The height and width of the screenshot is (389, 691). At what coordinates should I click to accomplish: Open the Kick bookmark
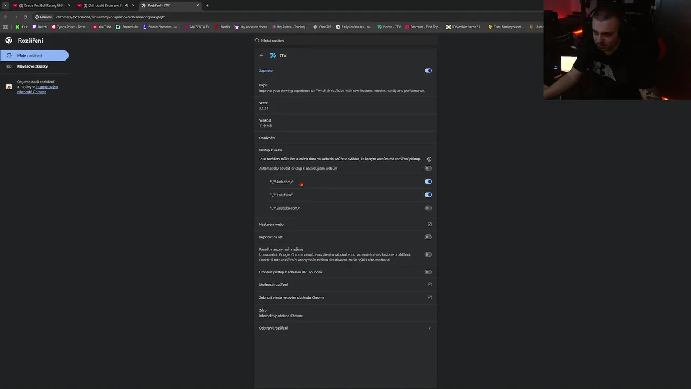[22, 26]
